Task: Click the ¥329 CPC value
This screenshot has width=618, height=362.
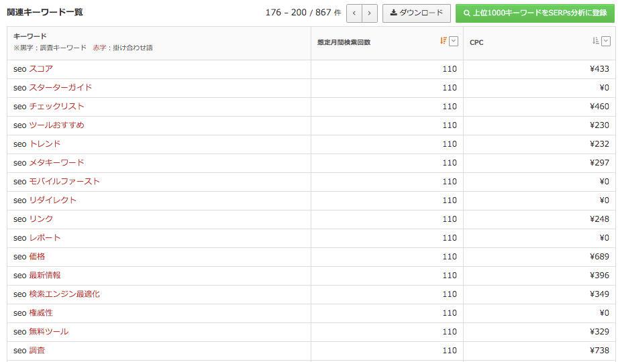Action: (x=599, y=332)
